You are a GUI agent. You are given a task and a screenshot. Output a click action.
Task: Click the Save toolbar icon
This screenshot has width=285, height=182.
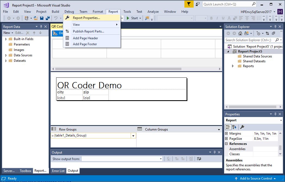coord(42,18)
